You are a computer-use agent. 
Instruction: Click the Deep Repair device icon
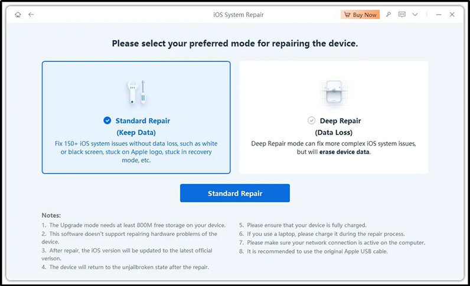[334, 91]
